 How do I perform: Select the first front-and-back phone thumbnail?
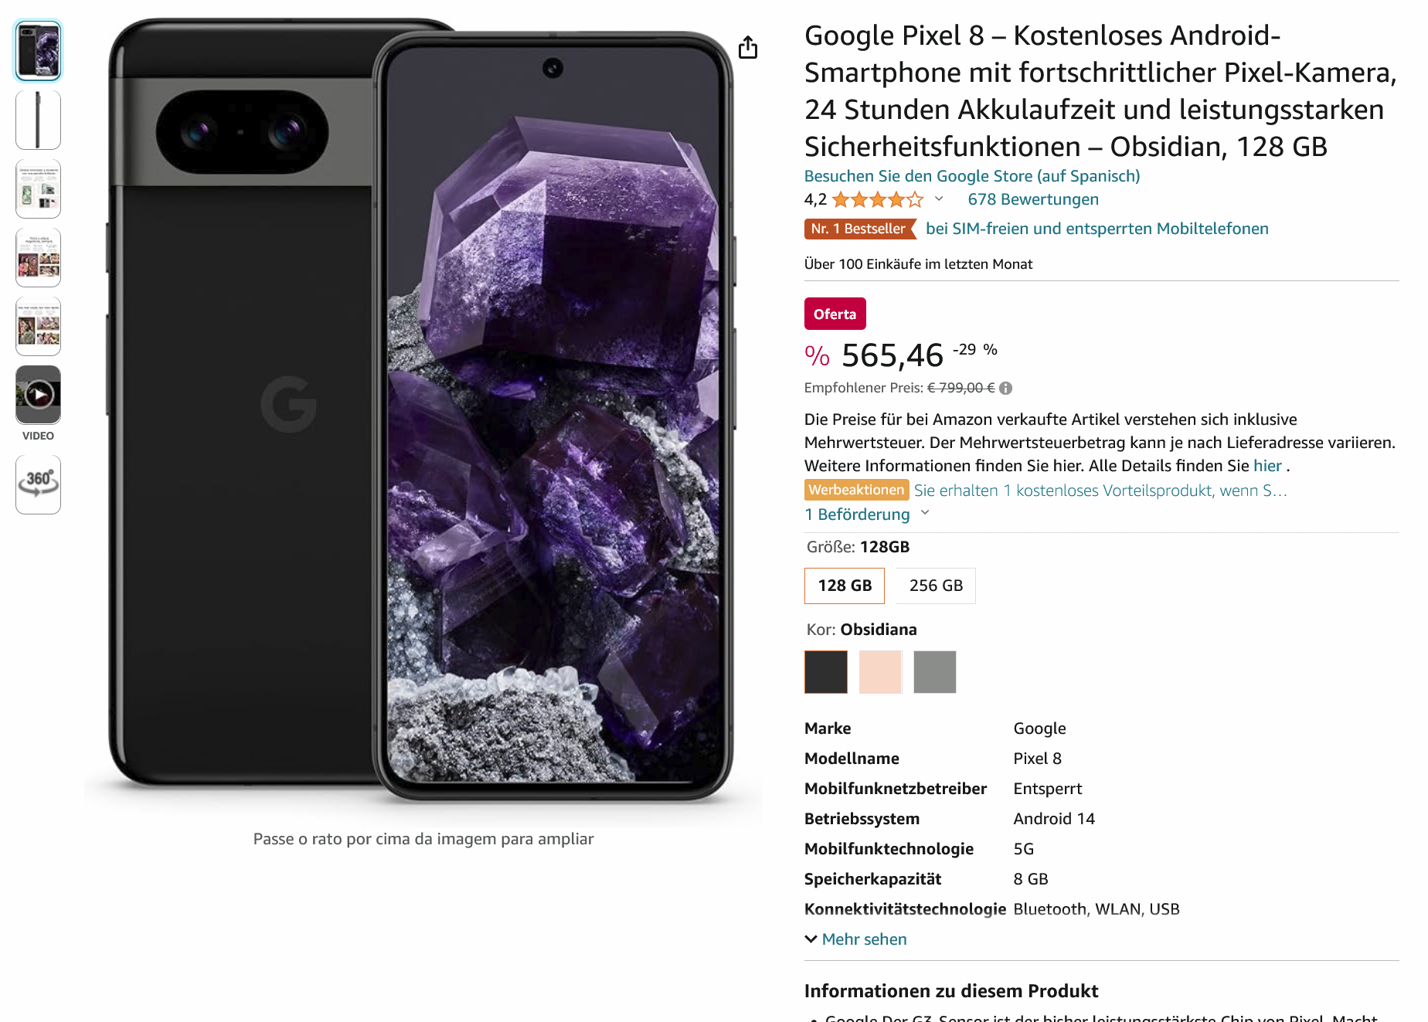pyautogui.click(x=38, y=51)
